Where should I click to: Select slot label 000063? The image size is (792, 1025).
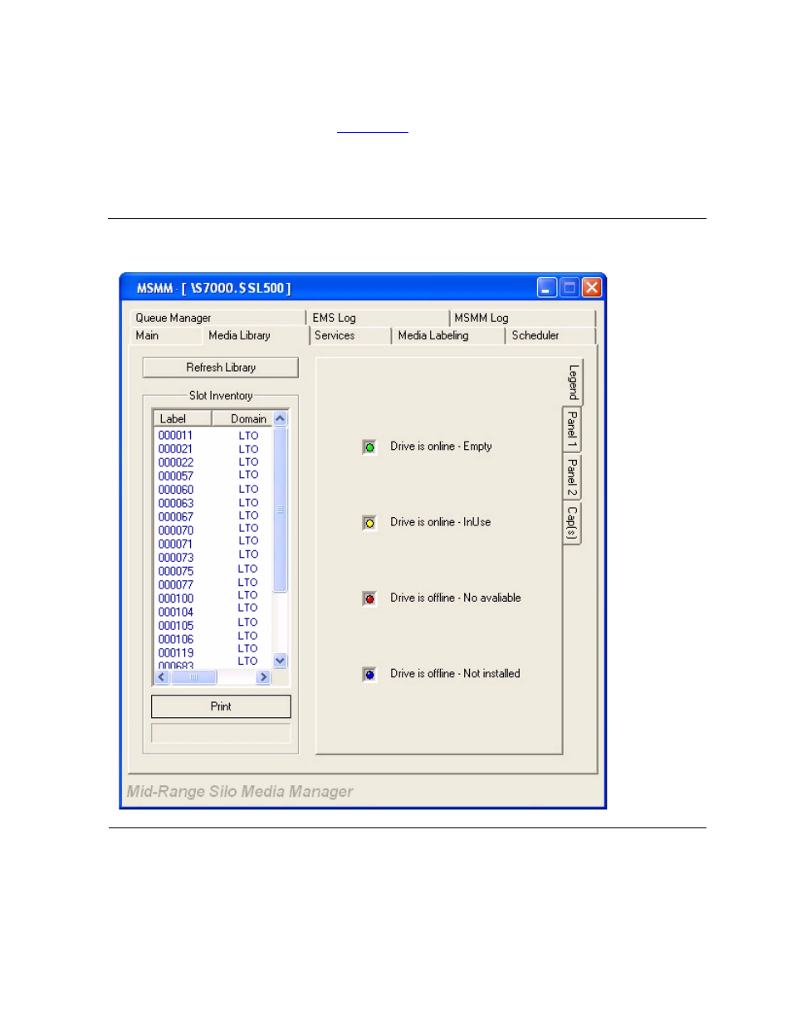(x=175, y=503)
